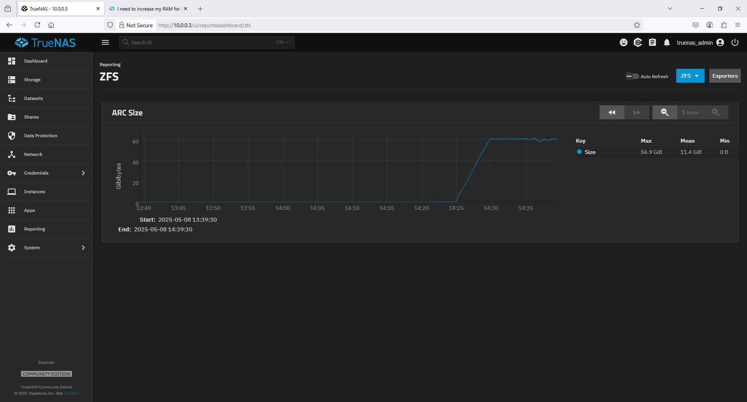Open the Firefox account icon

(710, 25)
